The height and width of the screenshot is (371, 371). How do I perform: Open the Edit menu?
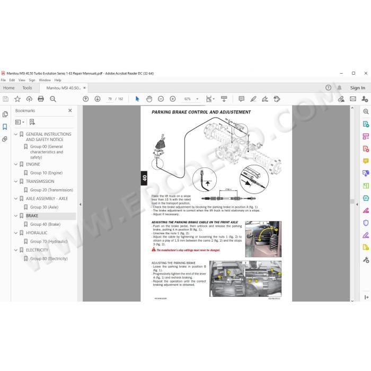point(12,80)
